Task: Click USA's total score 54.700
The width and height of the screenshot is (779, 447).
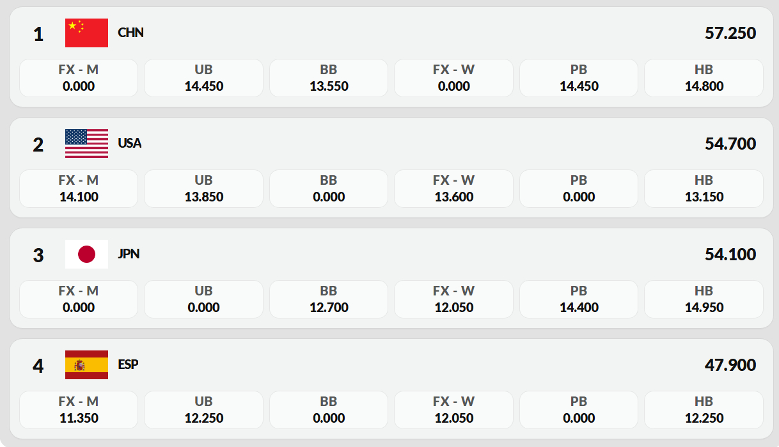Action: pos(730,144)
